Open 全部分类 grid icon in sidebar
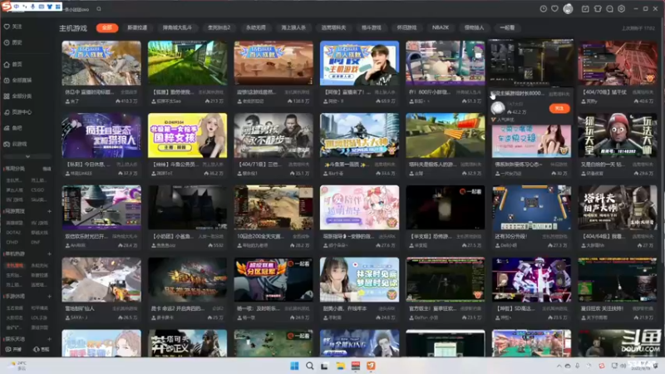Image resolution: width=665 pixels, height=374 pixels. pyautogui.click(x=7, y=96)
